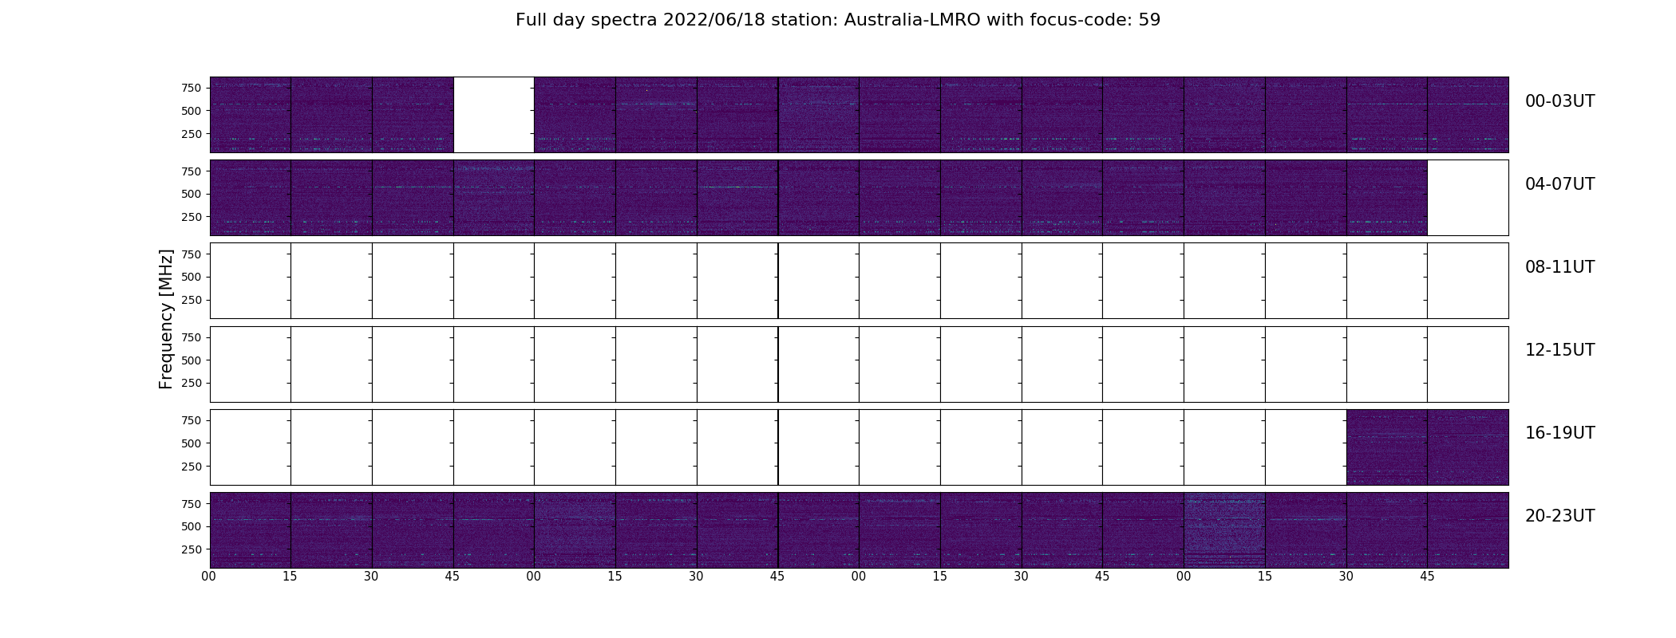Click the 500 tick of the 00-03UT row
The height and width of the screenshot is (638, 1676).
[x=191, y=111]
